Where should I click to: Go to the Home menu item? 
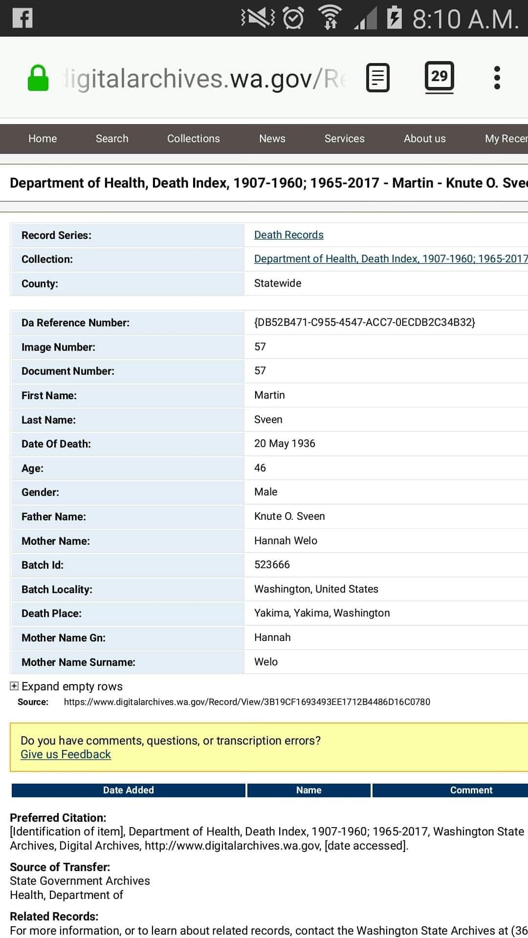coord(43,139)
